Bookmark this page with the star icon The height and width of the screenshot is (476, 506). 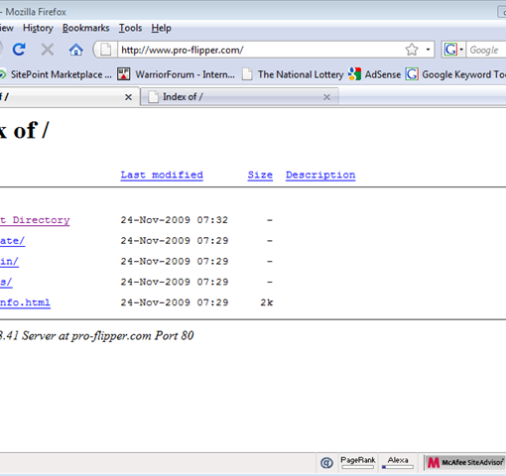[x=412, y=50]
